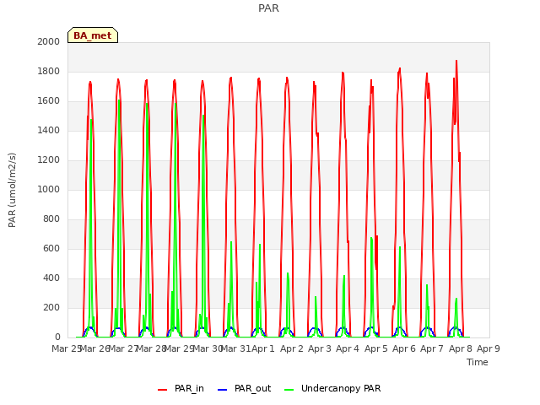Image resolution: width=540 pixels, height=405 pixels.
Task: Click the Mar 25 x-axis date label
Action: pos(67,348)
